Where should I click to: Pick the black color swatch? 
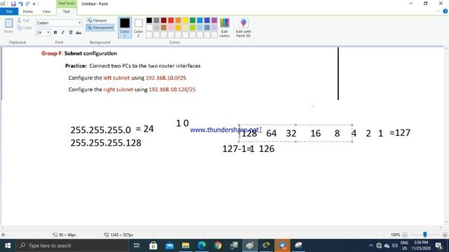(149, 20)
